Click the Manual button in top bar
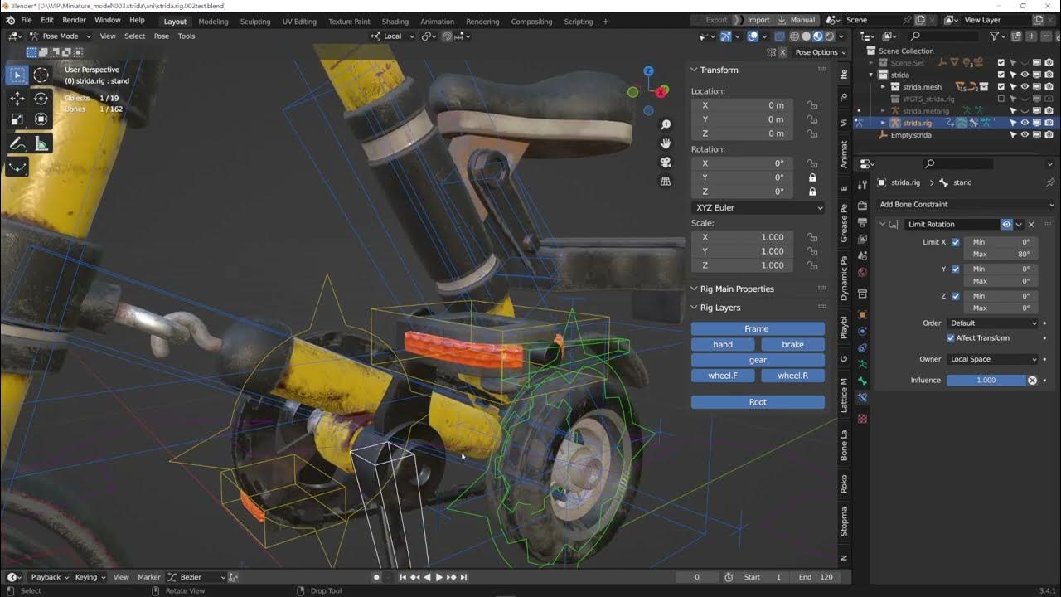Image resolution: width=1061 pixels, height=597 pixels. click(x=797, y=20)
